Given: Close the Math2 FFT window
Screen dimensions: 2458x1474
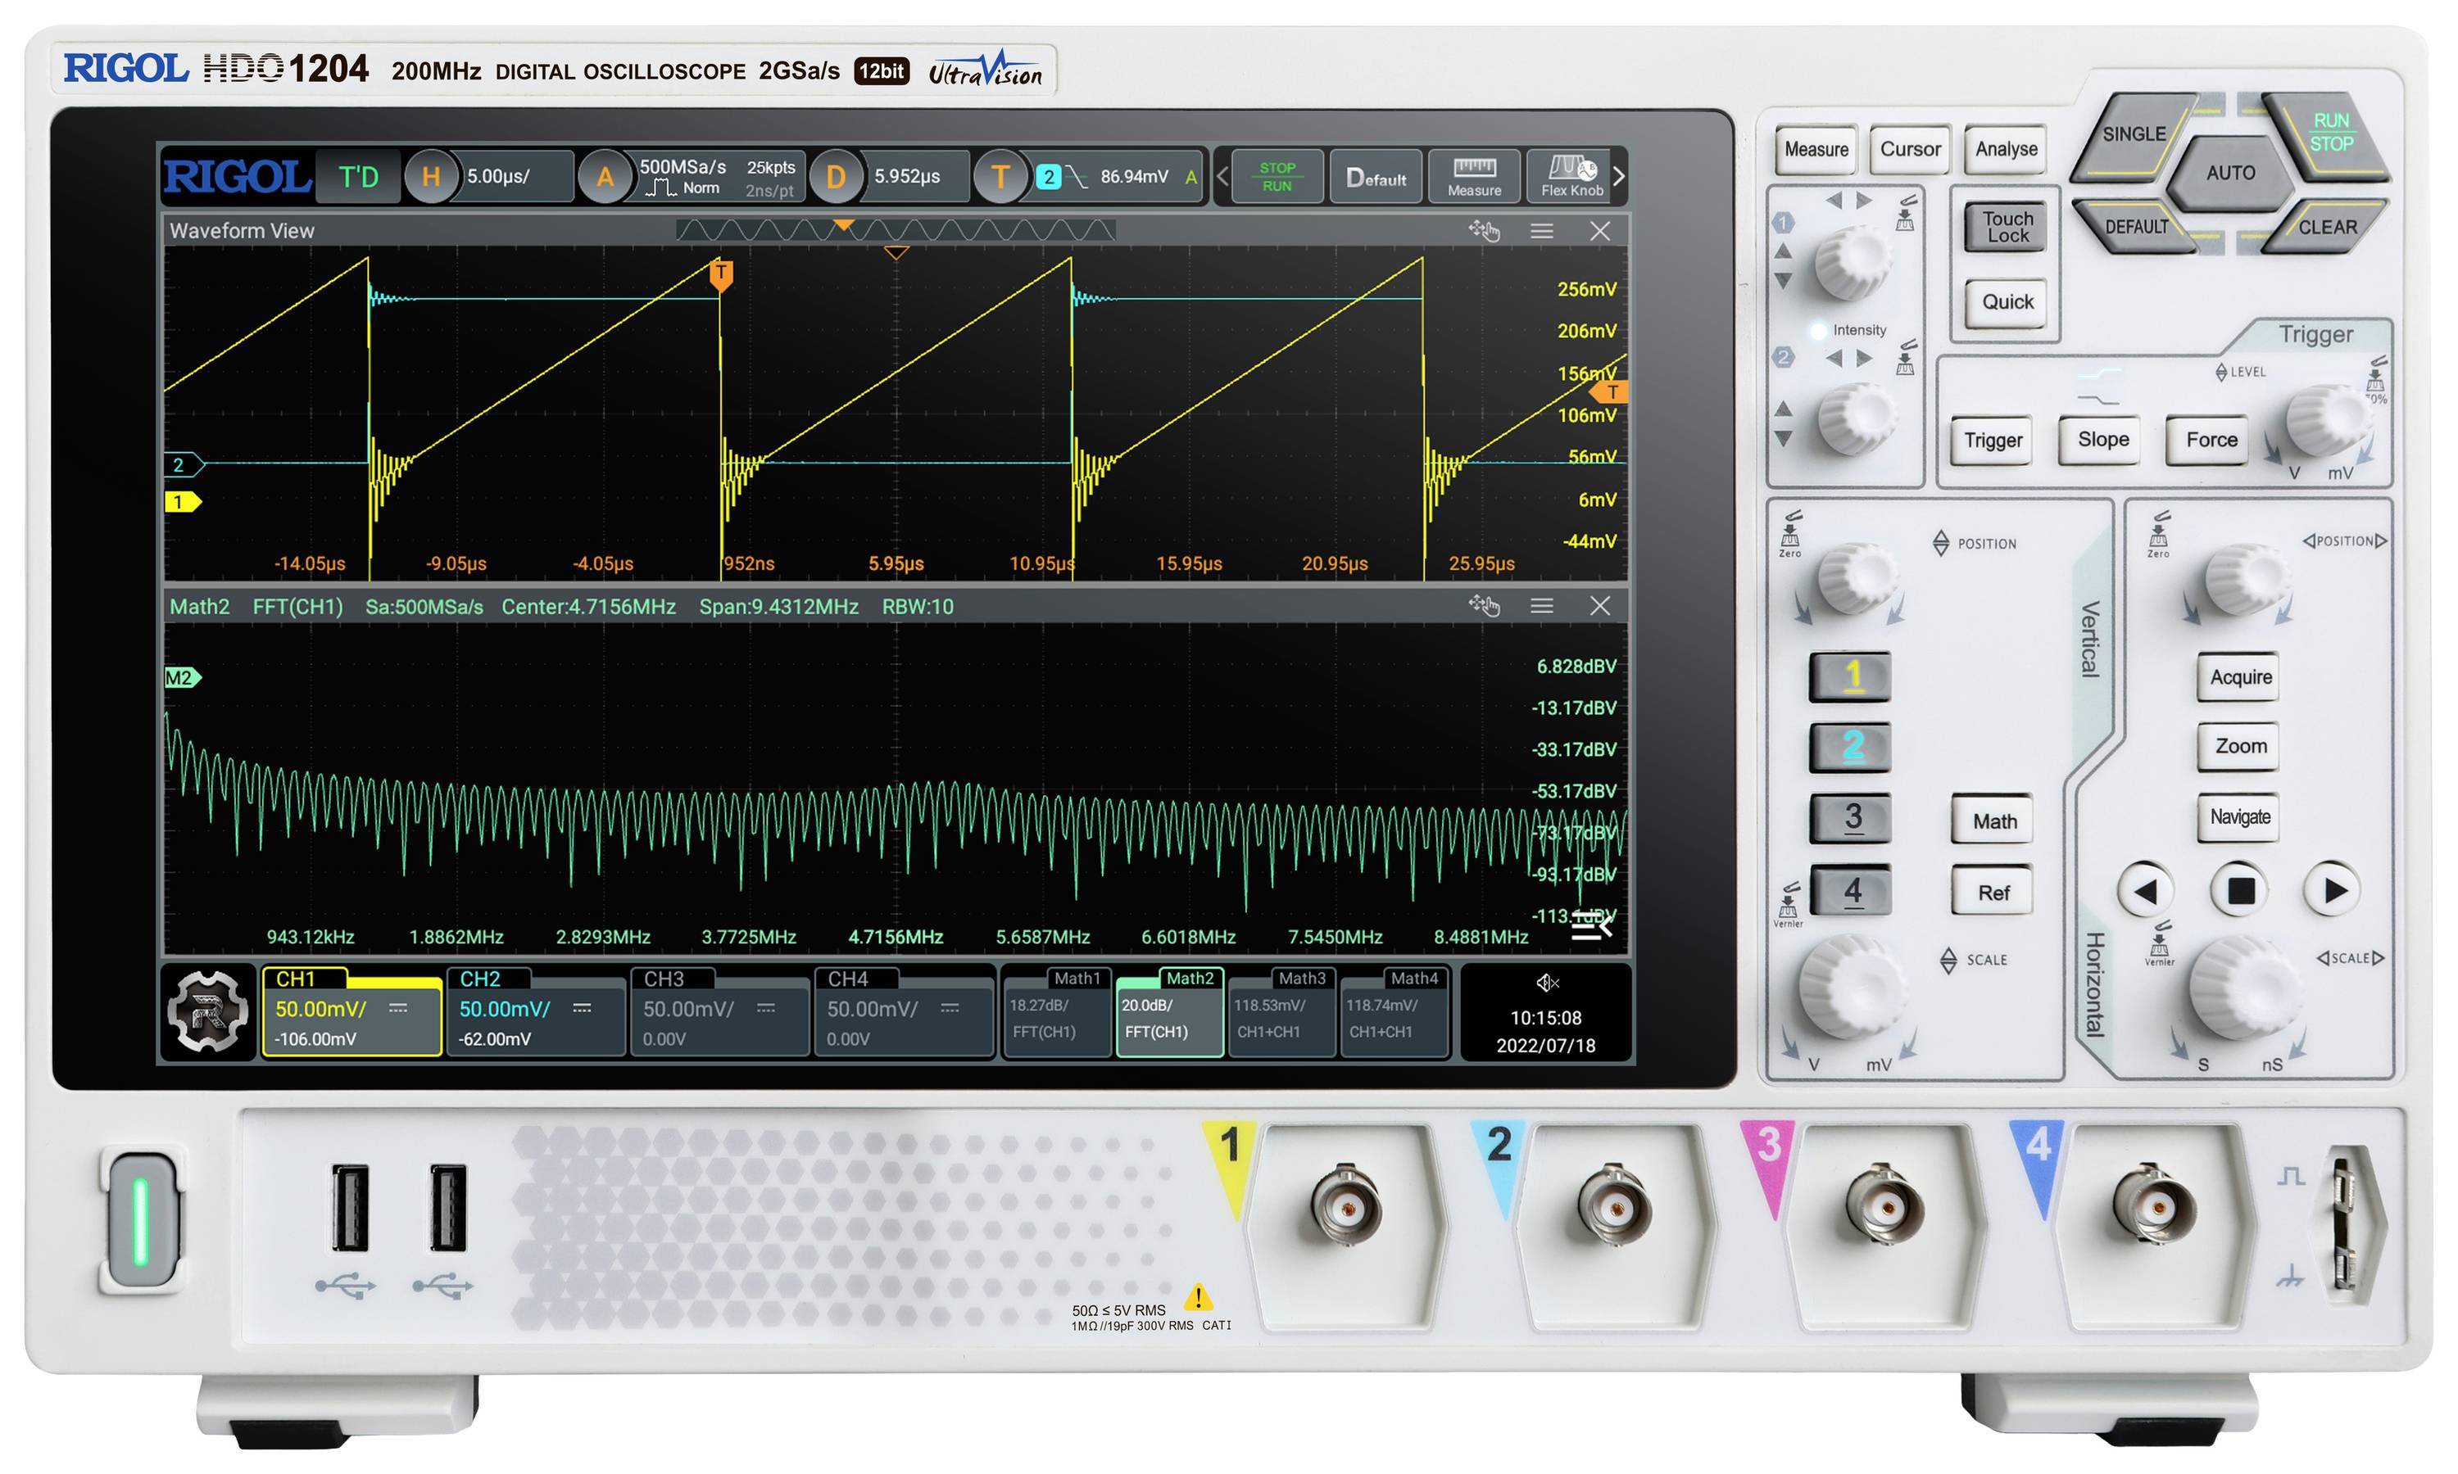Looking at the screenshot, I should pos(1601,606).
